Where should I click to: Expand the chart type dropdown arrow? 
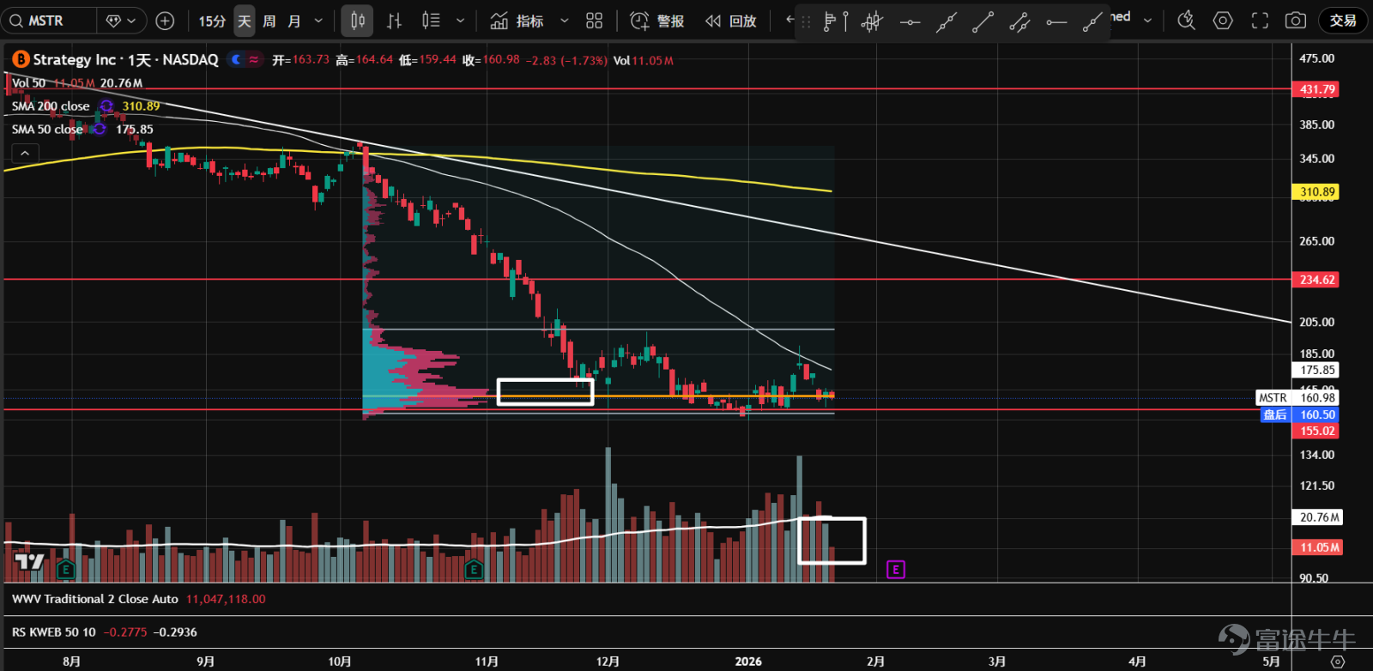[460, 21]
